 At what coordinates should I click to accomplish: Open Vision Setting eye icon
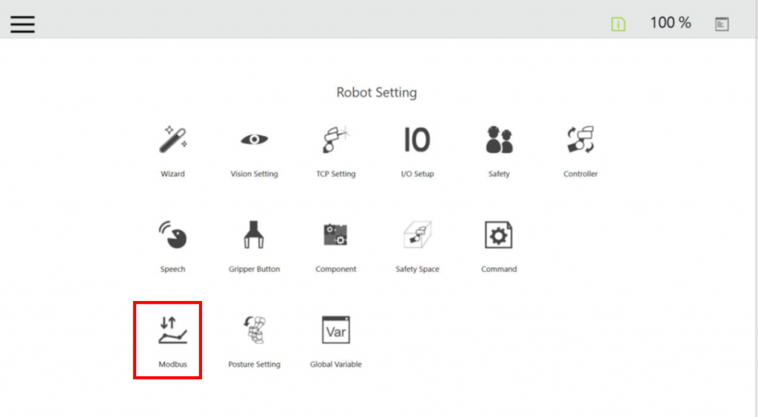click(x=254, y=140)
